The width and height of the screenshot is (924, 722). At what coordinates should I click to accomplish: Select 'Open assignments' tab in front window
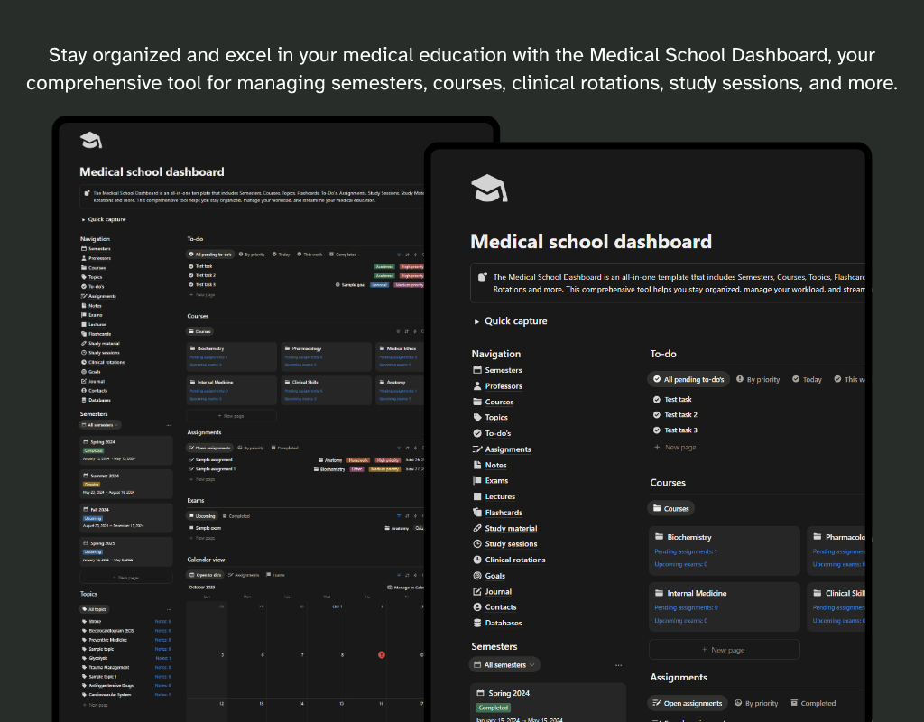(688, 703)
